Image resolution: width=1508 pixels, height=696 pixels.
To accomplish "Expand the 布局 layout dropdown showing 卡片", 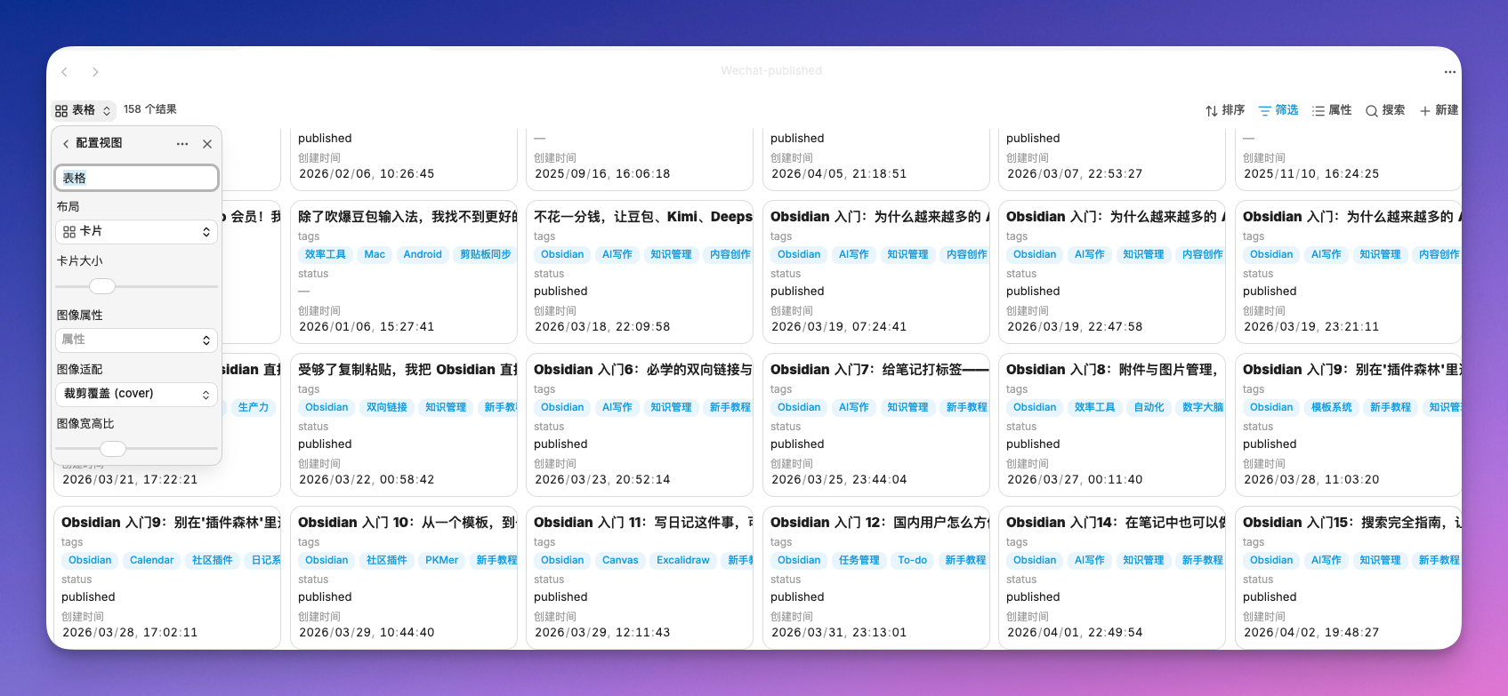I will tap(136, 232).
